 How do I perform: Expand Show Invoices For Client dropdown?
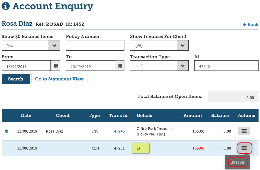[x=183, y=46]
